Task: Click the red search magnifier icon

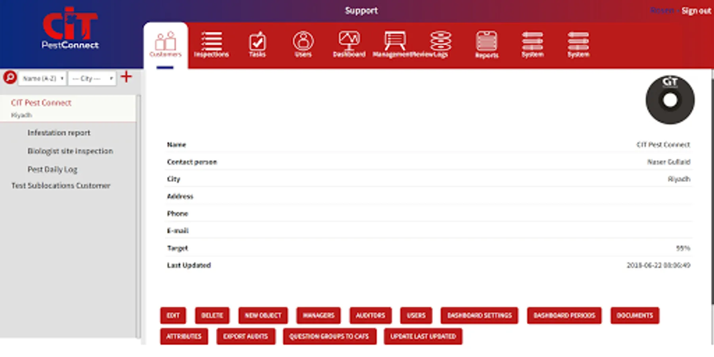Action: pyautogui.click(x=10, y=77)
